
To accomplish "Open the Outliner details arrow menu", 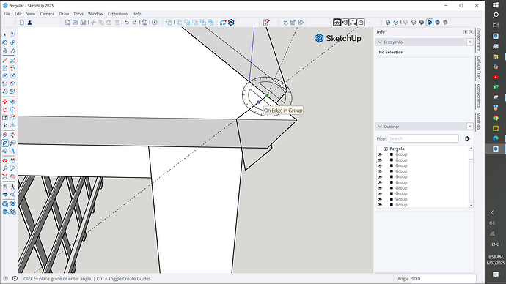I will pos(467,138).
